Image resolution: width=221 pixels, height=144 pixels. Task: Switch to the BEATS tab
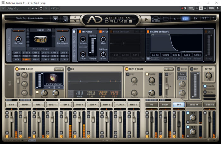pyautogui.click(x=205, y=18)
